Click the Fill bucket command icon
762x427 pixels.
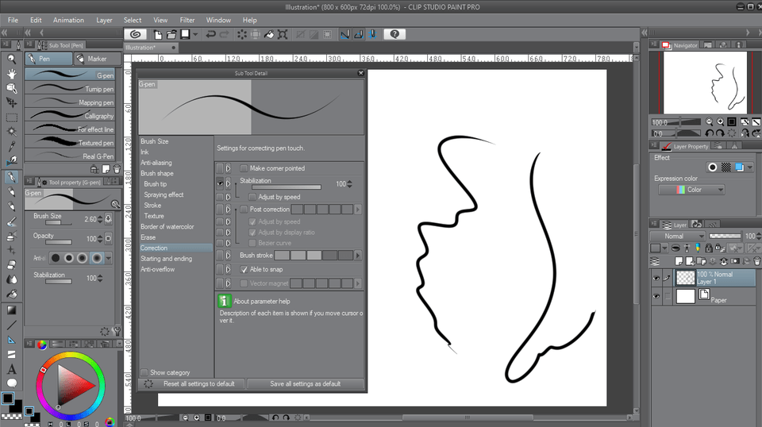[x=269, y=34]
